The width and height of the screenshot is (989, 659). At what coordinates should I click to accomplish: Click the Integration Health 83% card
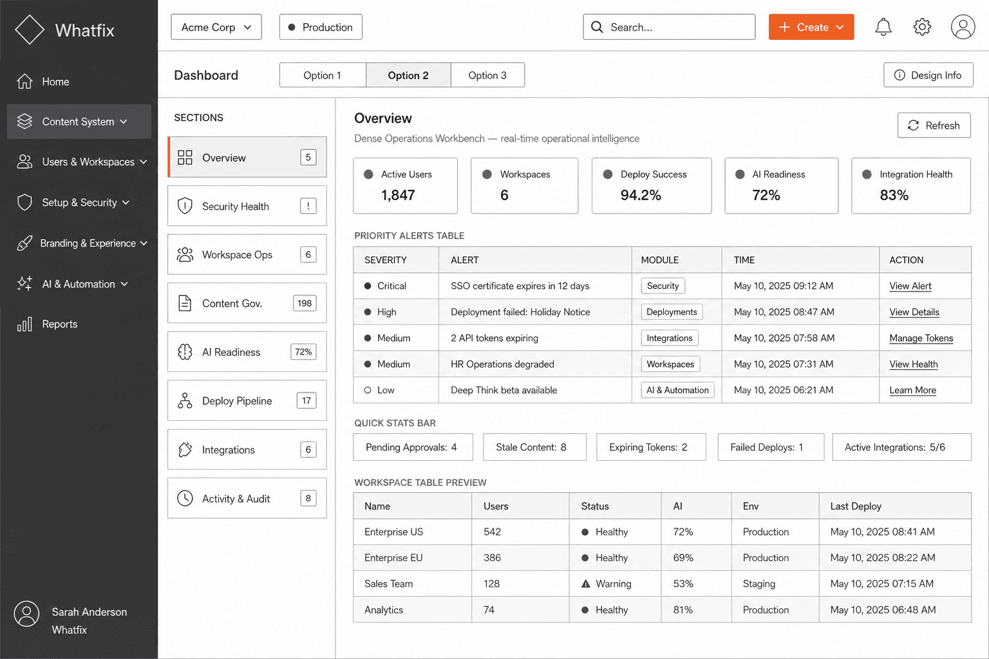coord(911,185)
